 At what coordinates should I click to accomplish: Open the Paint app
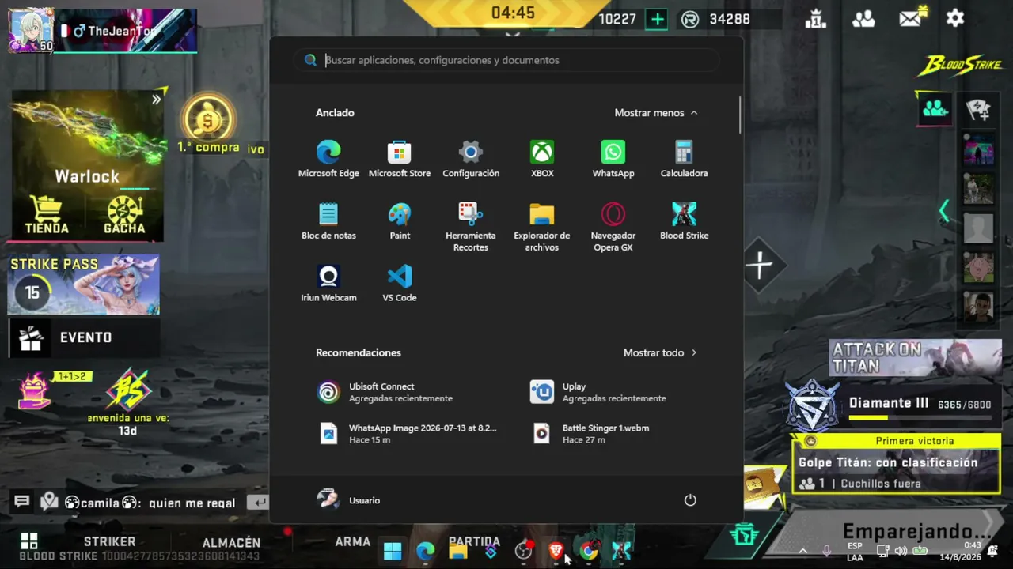tap(400, 221)
